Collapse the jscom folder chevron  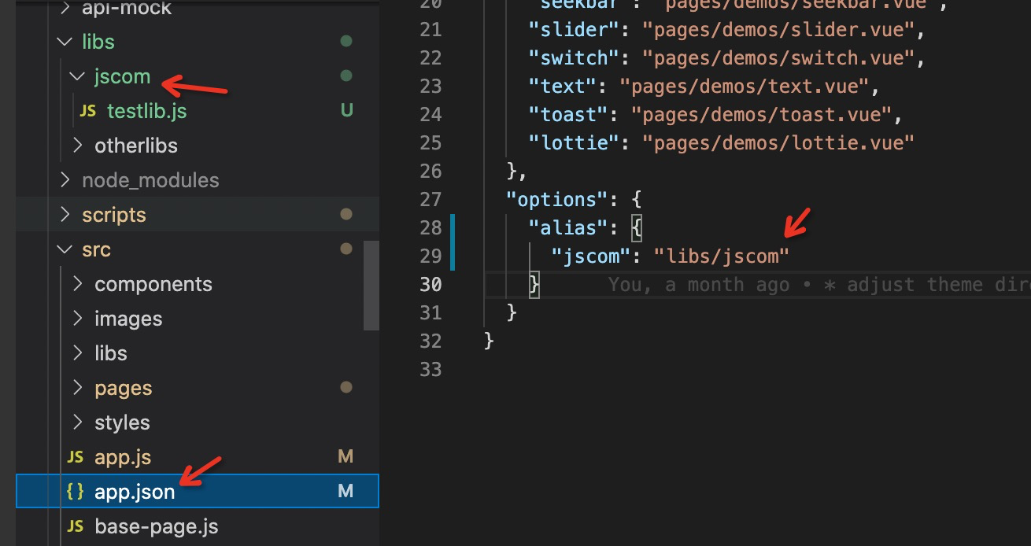pyautogui.click(x=77, y=76)
